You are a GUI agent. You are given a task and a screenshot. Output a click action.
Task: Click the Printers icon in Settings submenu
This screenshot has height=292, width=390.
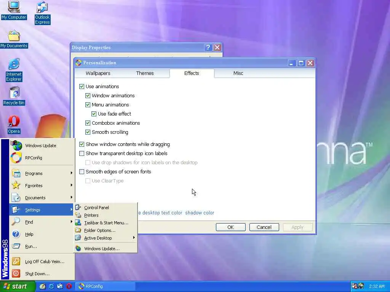tap(78, 215)
